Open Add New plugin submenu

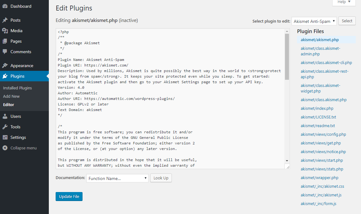(11, 96)
